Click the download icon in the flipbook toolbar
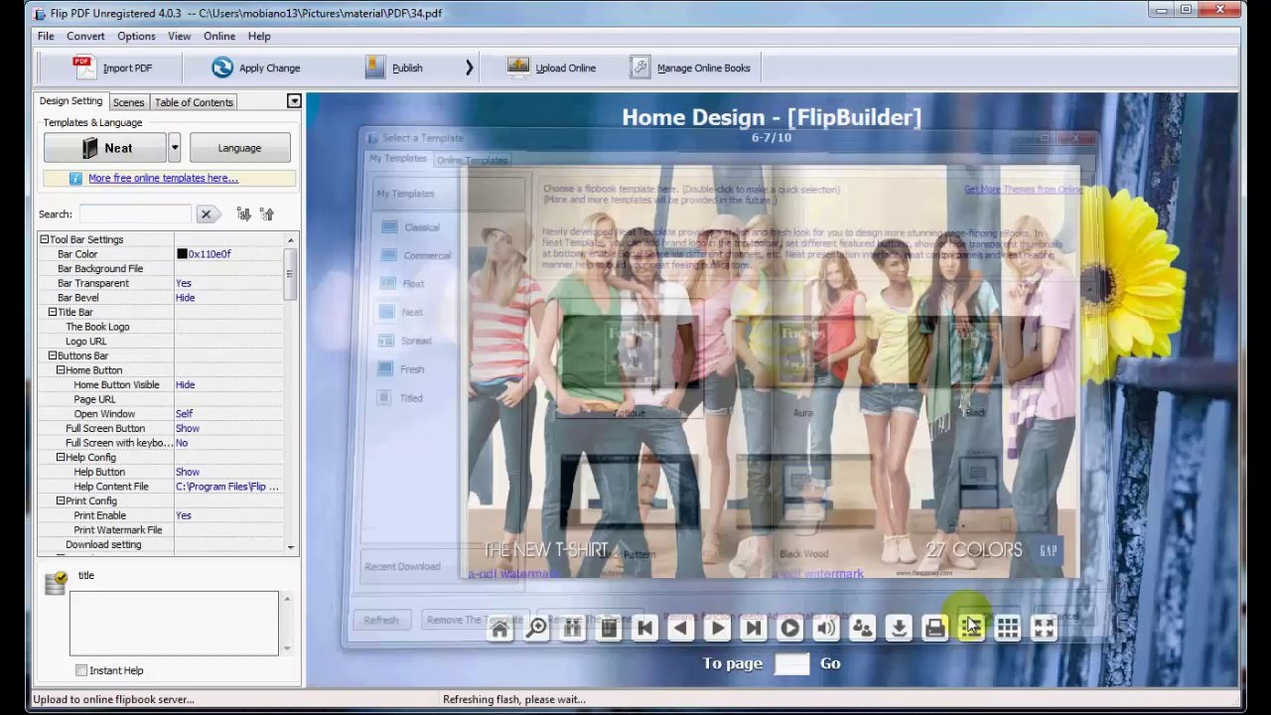Image resolution: width=1271 pixels, height=715 pixels. [x=899, y=628]
